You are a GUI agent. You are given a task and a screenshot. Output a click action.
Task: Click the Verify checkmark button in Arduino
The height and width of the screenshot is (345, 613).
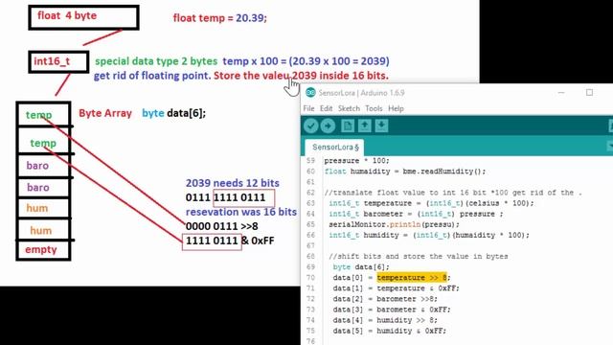tap(311, 126)
